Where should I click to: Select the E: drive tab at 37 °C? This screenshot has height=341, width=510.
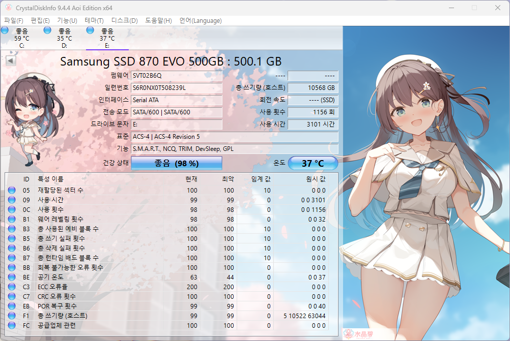tap(107, 38)
